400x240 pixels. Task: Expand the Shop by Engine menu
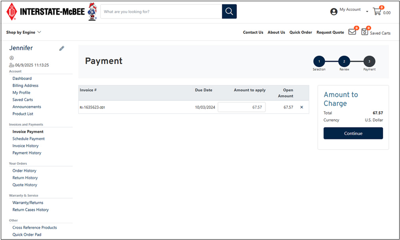(x=24, y=32)
